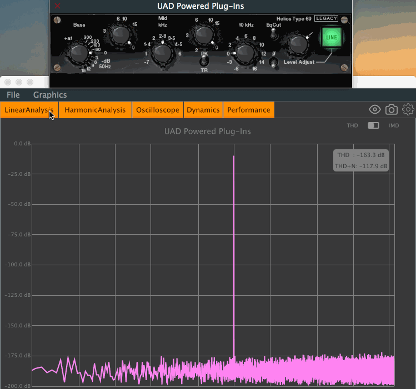The width and height of the screenshot is (416, 389).
Task: Switch to the Dynamics tab
Action: tap(203, 110)
